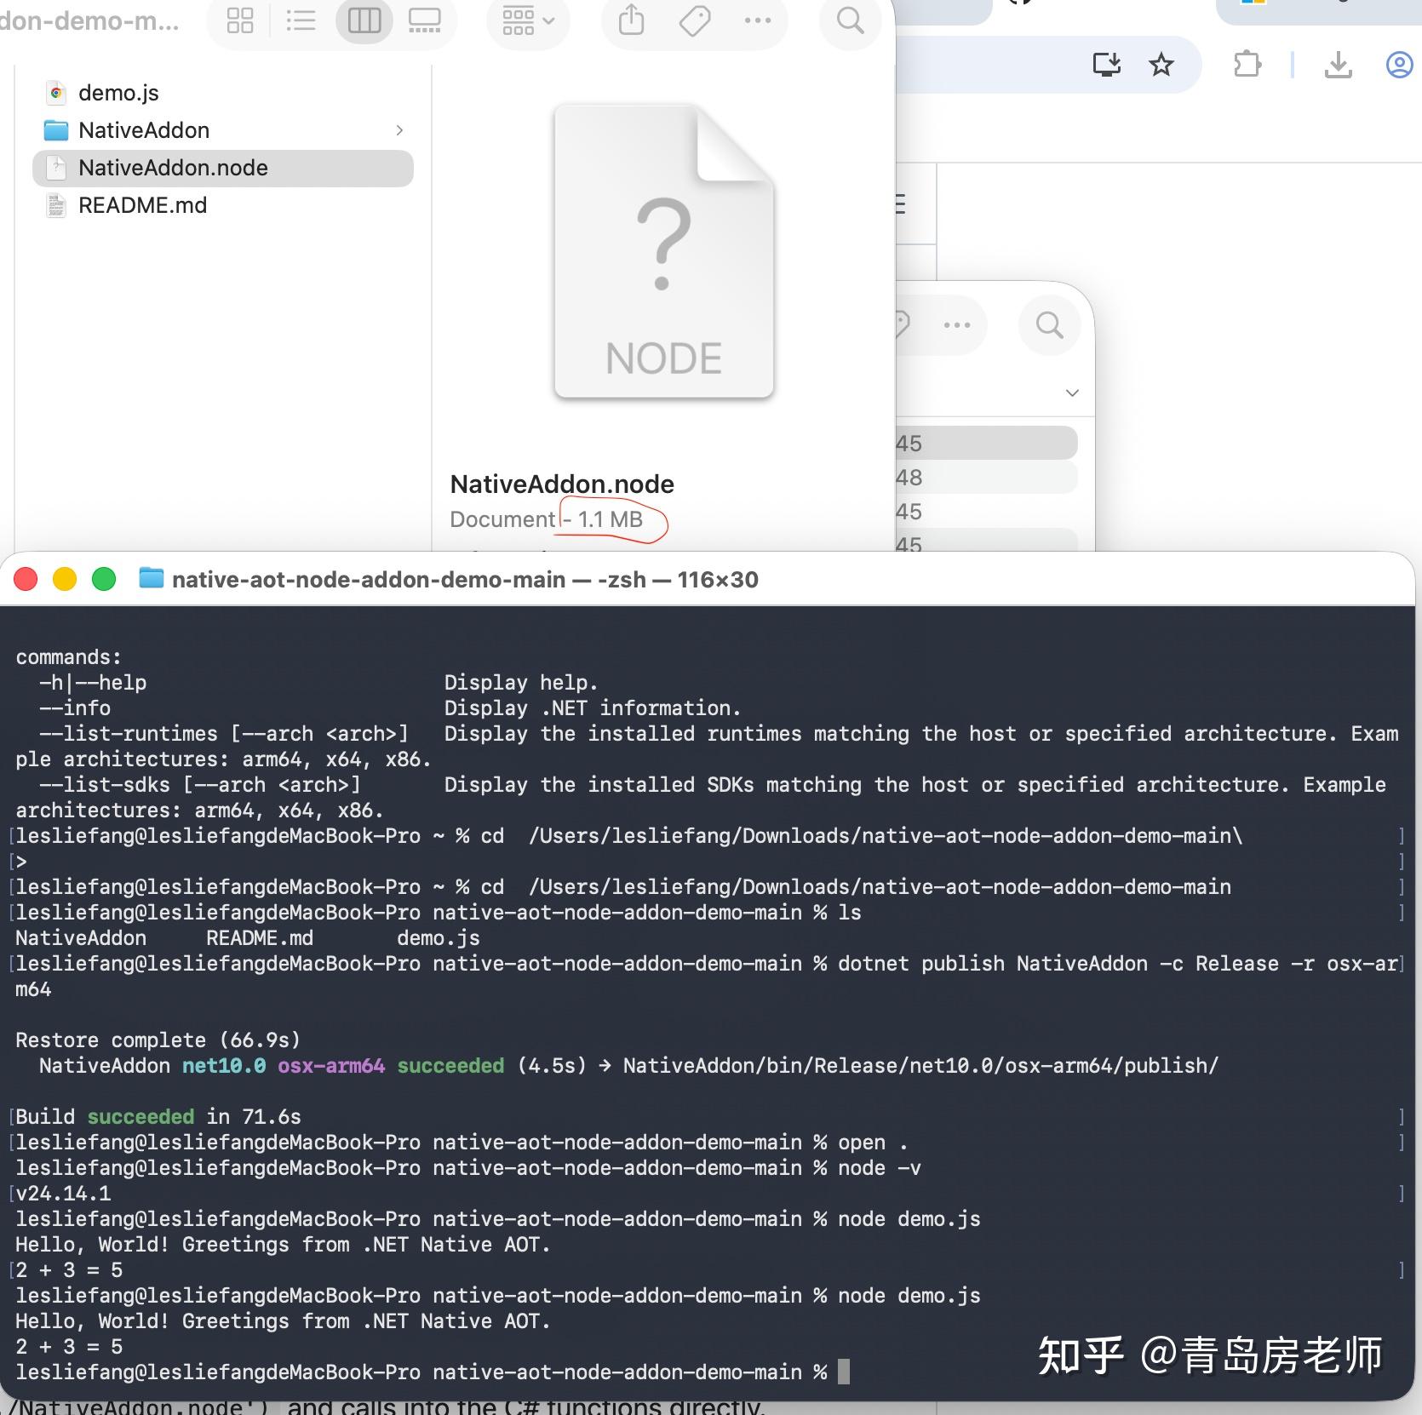The width and height of the screenshot is (1422, 1415).
Task: Open browser profile avatar icon
Action: [1399, 64]
